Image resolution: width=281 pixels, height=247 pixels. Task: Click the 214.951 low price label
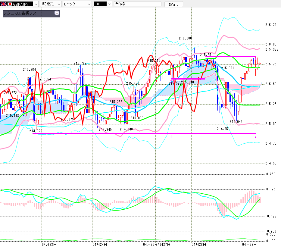(x=223, y=129)
